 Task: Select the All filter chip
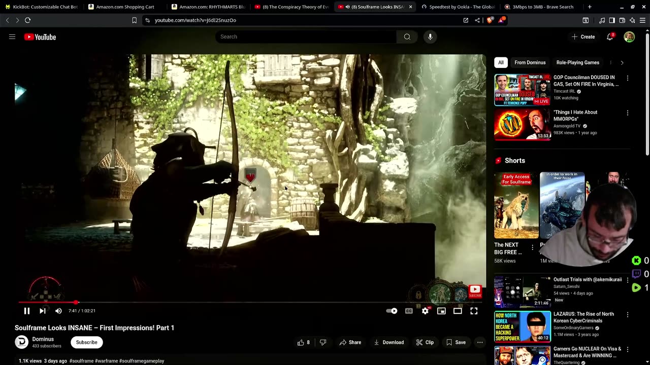[501, 62]
